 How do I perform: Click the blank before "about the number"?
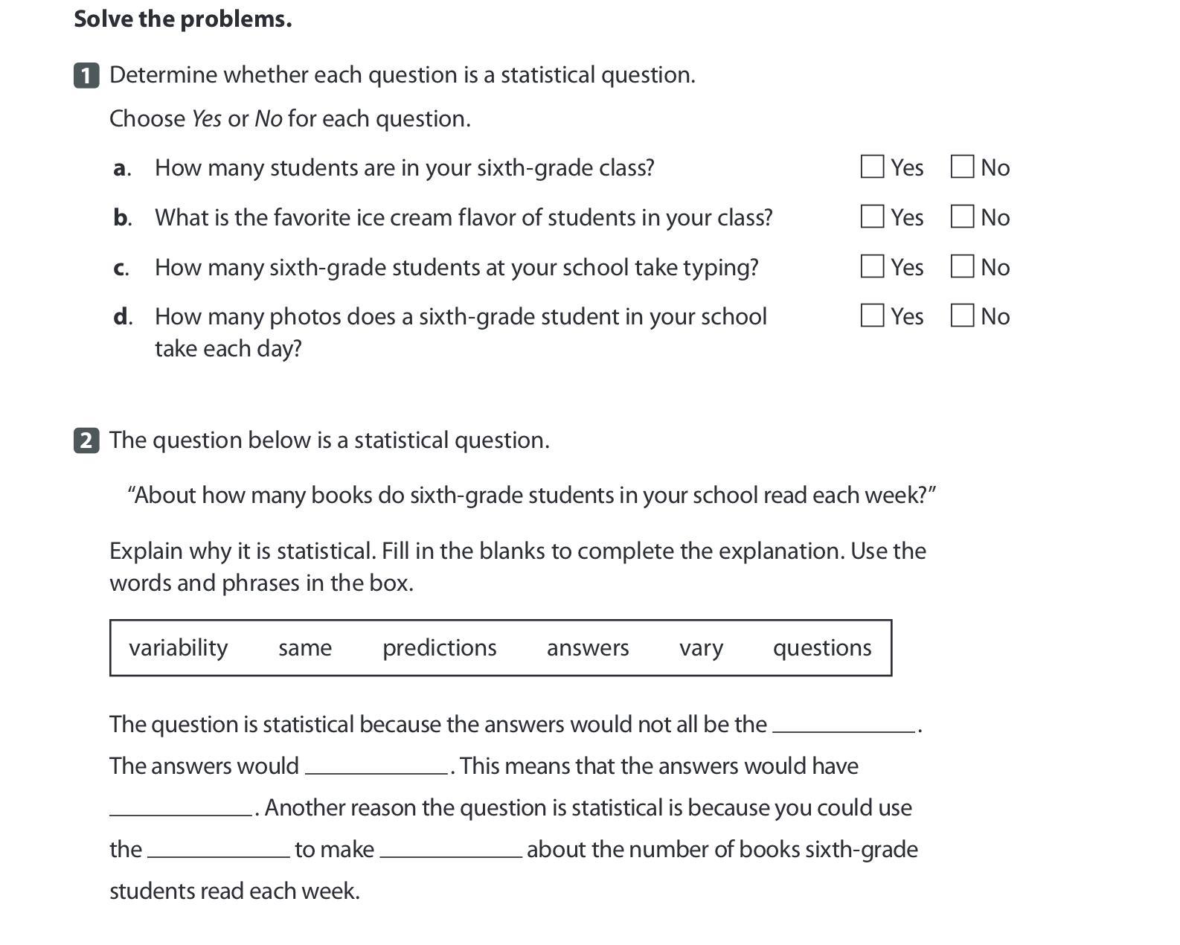(451, 849)
